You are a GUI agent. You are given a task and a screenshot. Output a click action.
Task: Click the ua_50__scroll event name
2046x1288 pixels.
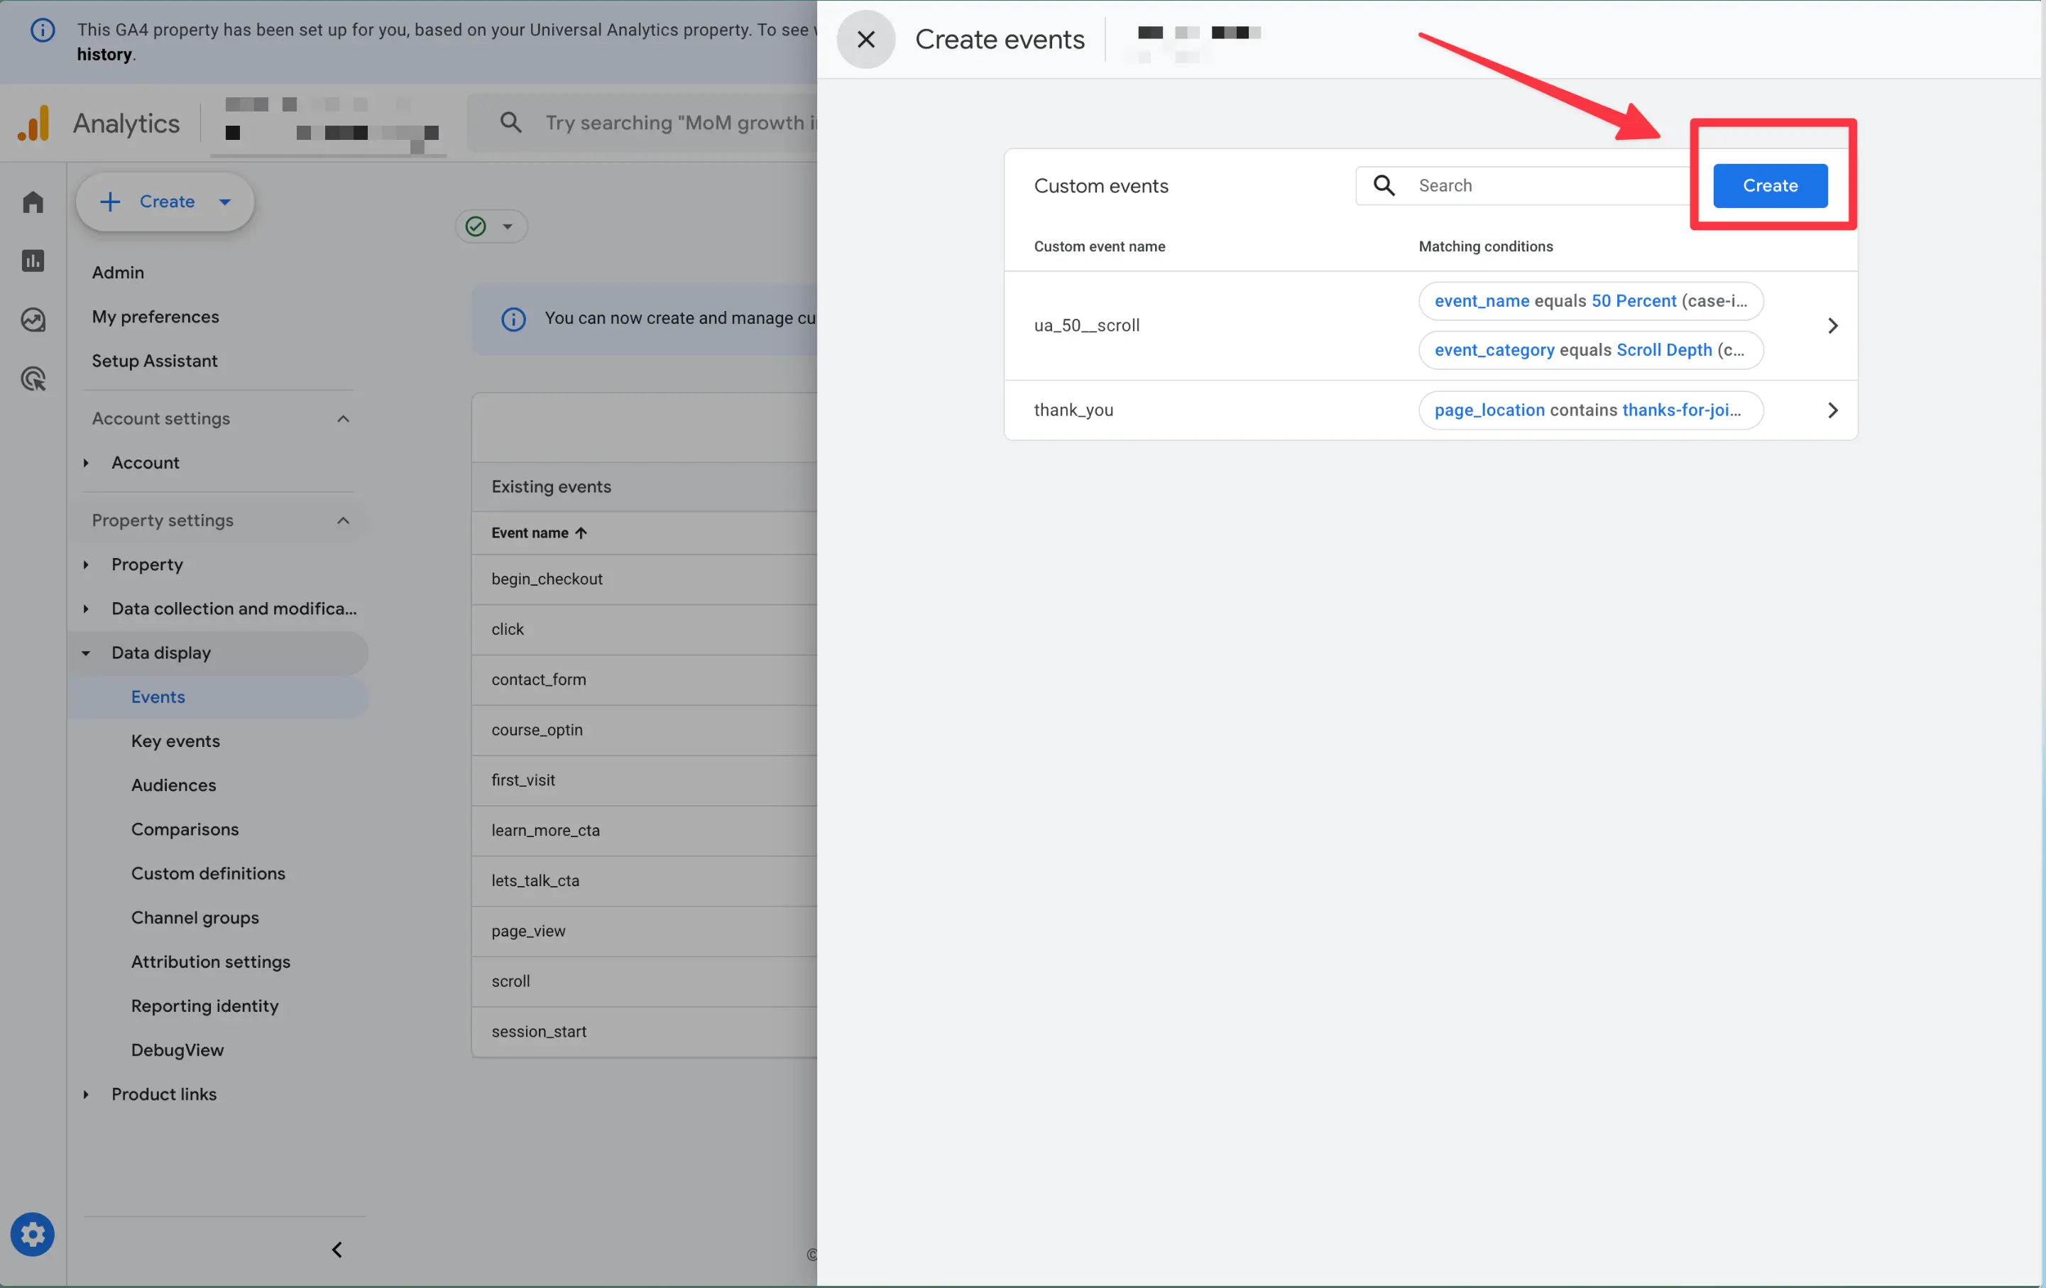(x=1087, y=325)
